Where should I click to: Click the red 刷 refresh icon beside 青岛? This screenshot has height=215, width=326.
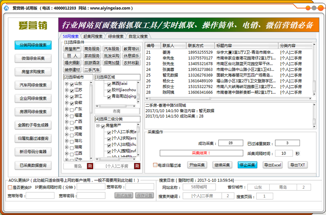pos(90,166)
